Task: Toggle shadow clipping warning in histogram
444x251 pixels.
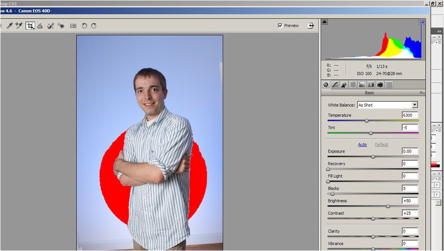Action: tap(324, 22)
